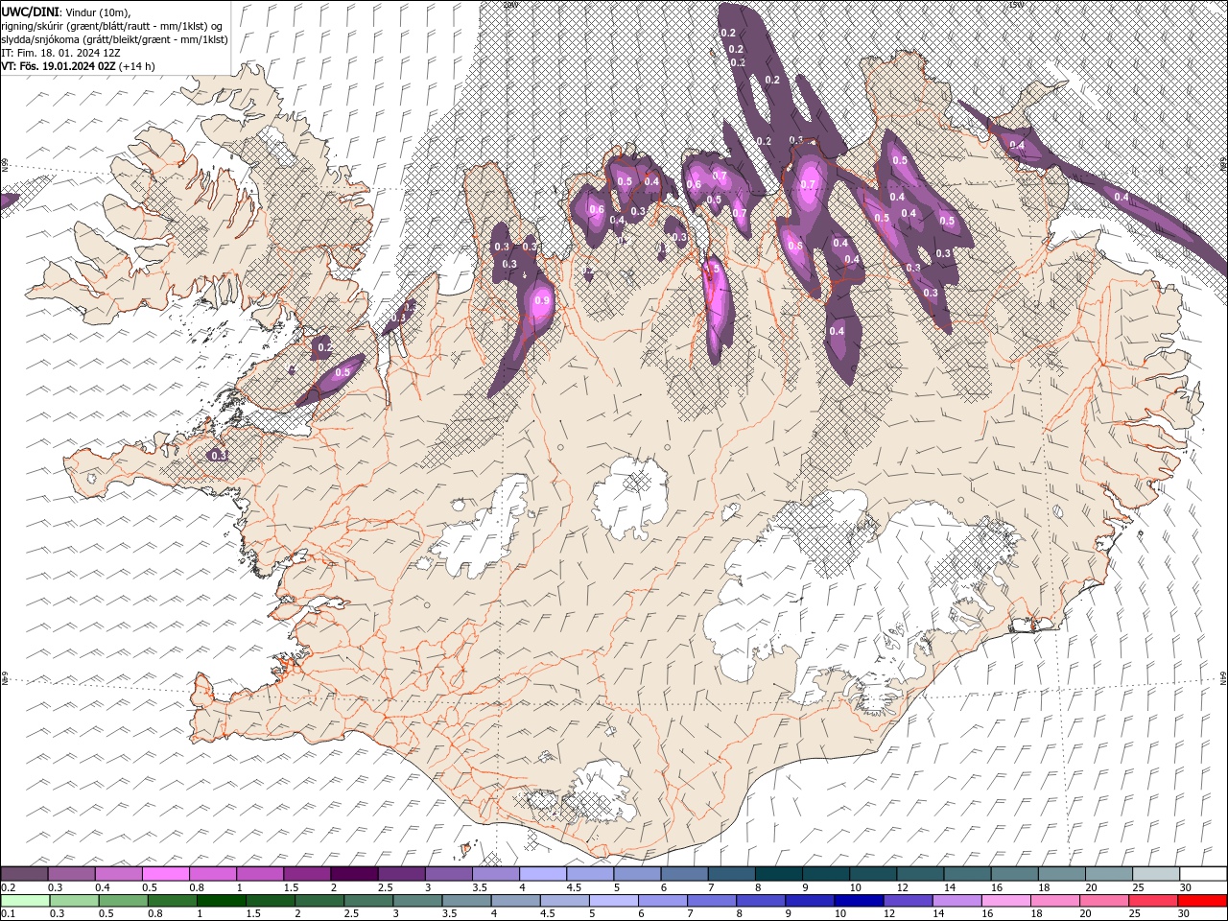Click the '20W' longitude label at top
Viewport: 1228px width, 921px height.
509,4
